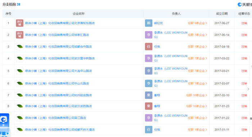The image size is (252, 137).
Task: Open 中山北路店 branch company link
Action: tap(57, 84)
